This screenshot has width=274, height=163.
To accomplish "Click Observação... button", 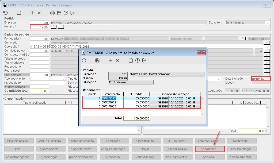I will [x=51, y=157].
